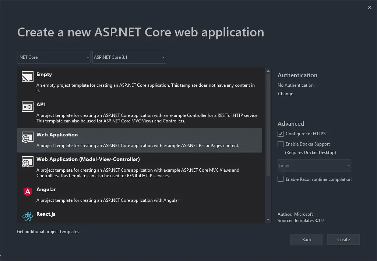
Task: Click the scroll-down arrow below React.js
Action: pyautogui.click(x=268, y=219)
